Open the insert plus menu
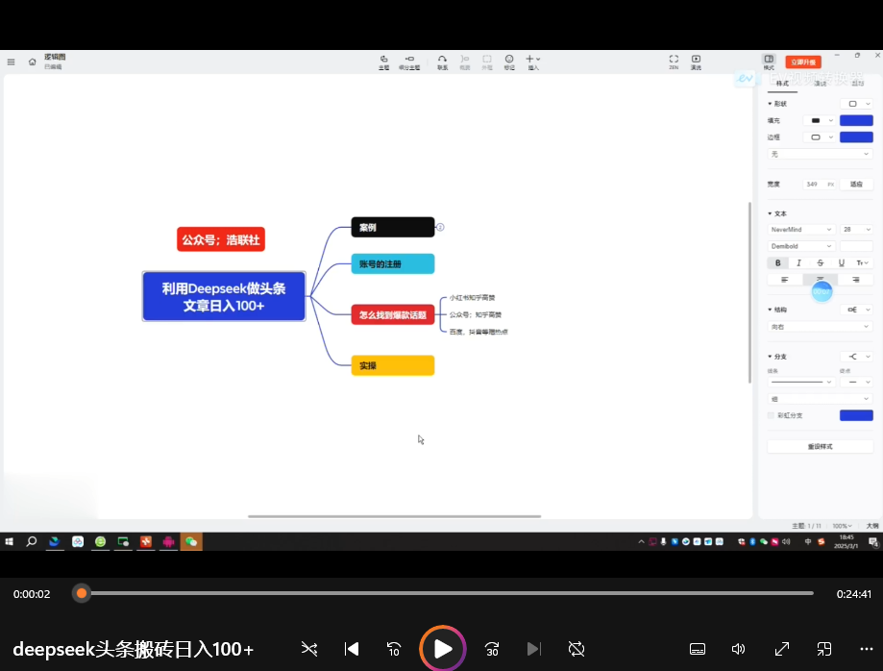Screen dimensions: 883x671 click(532, 62)
